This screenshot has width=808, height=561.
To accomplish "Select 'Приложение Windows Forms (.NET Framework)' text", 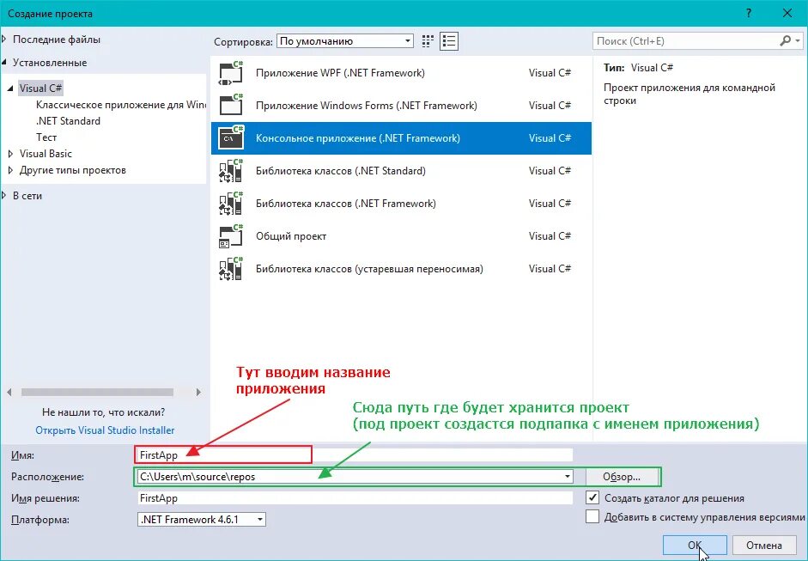I will pos(367,105).
